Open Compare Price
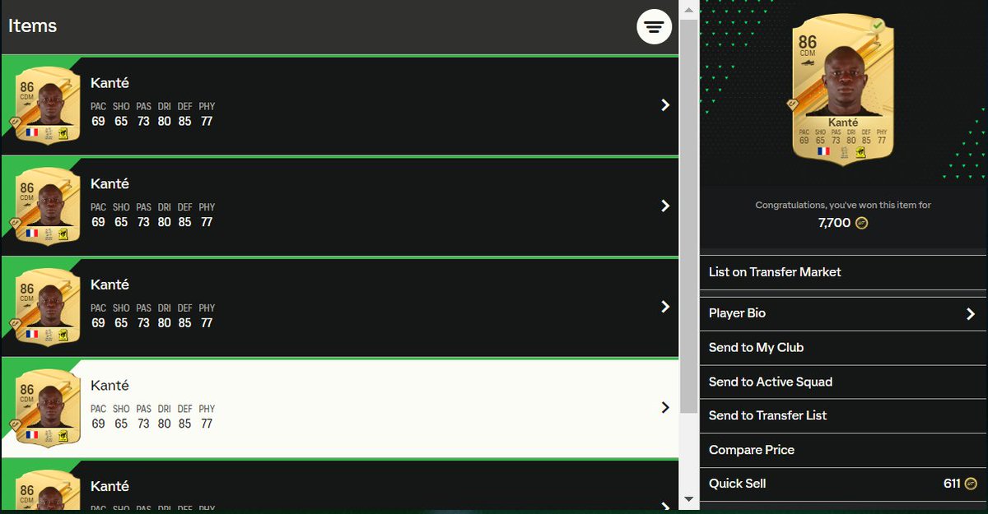 843,451
